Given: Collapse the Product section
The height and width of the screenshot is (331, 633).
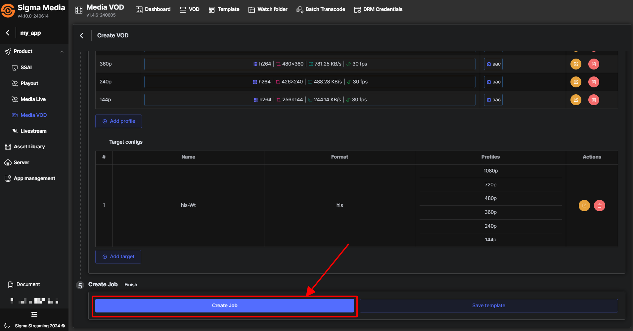Looking at the screenshot, I should (x=62, y=52).
